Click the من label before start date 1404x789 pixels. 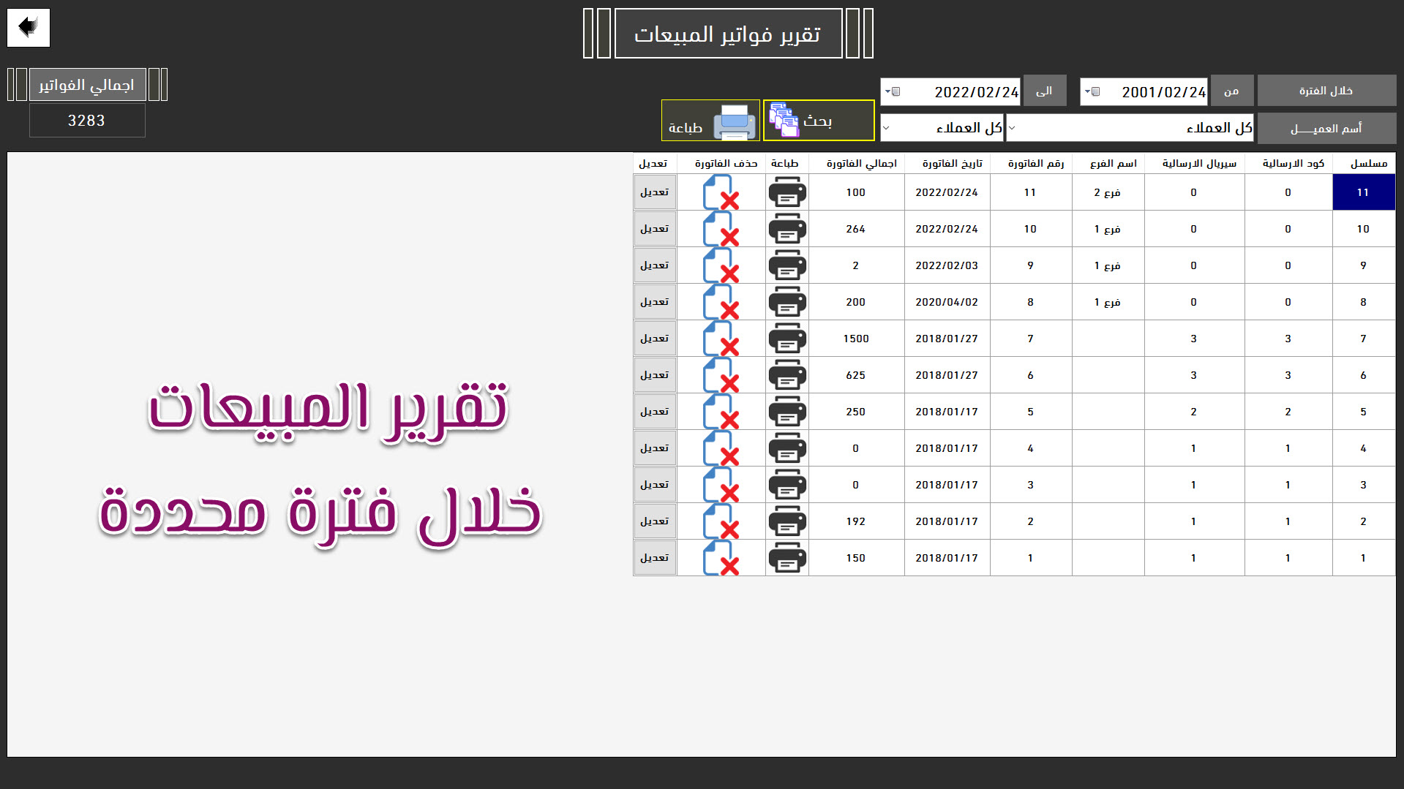click(x=1232, y=91)
